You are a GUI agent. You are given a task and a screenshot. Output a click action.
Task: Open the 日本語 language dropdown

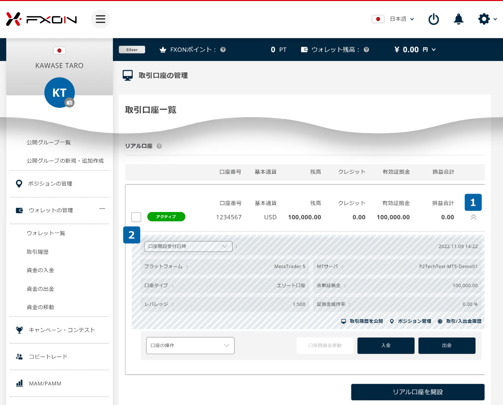coord(402,19)
